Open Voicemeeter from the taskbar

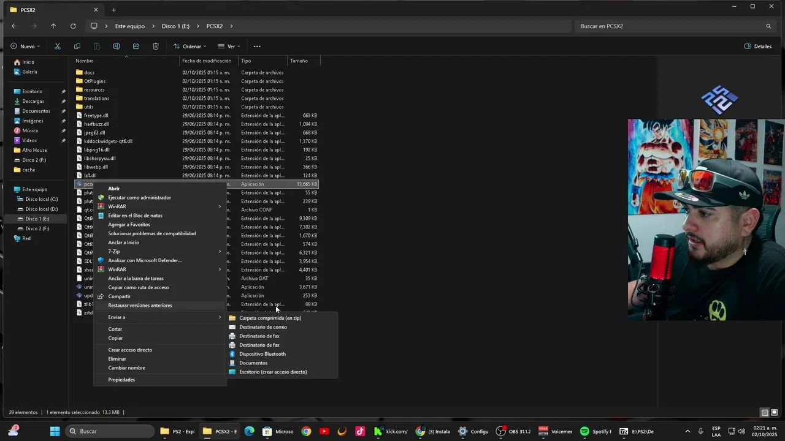[x=555, y=431]
